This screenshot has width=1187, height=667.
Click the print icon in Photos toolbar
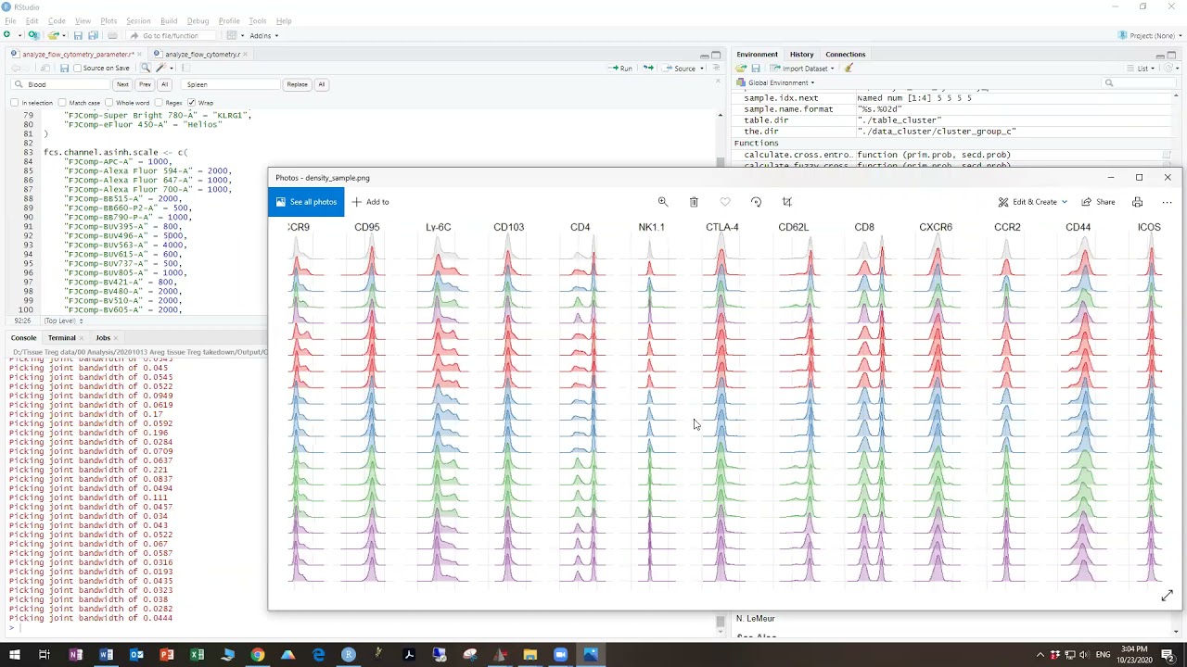tap(1137, 202)
